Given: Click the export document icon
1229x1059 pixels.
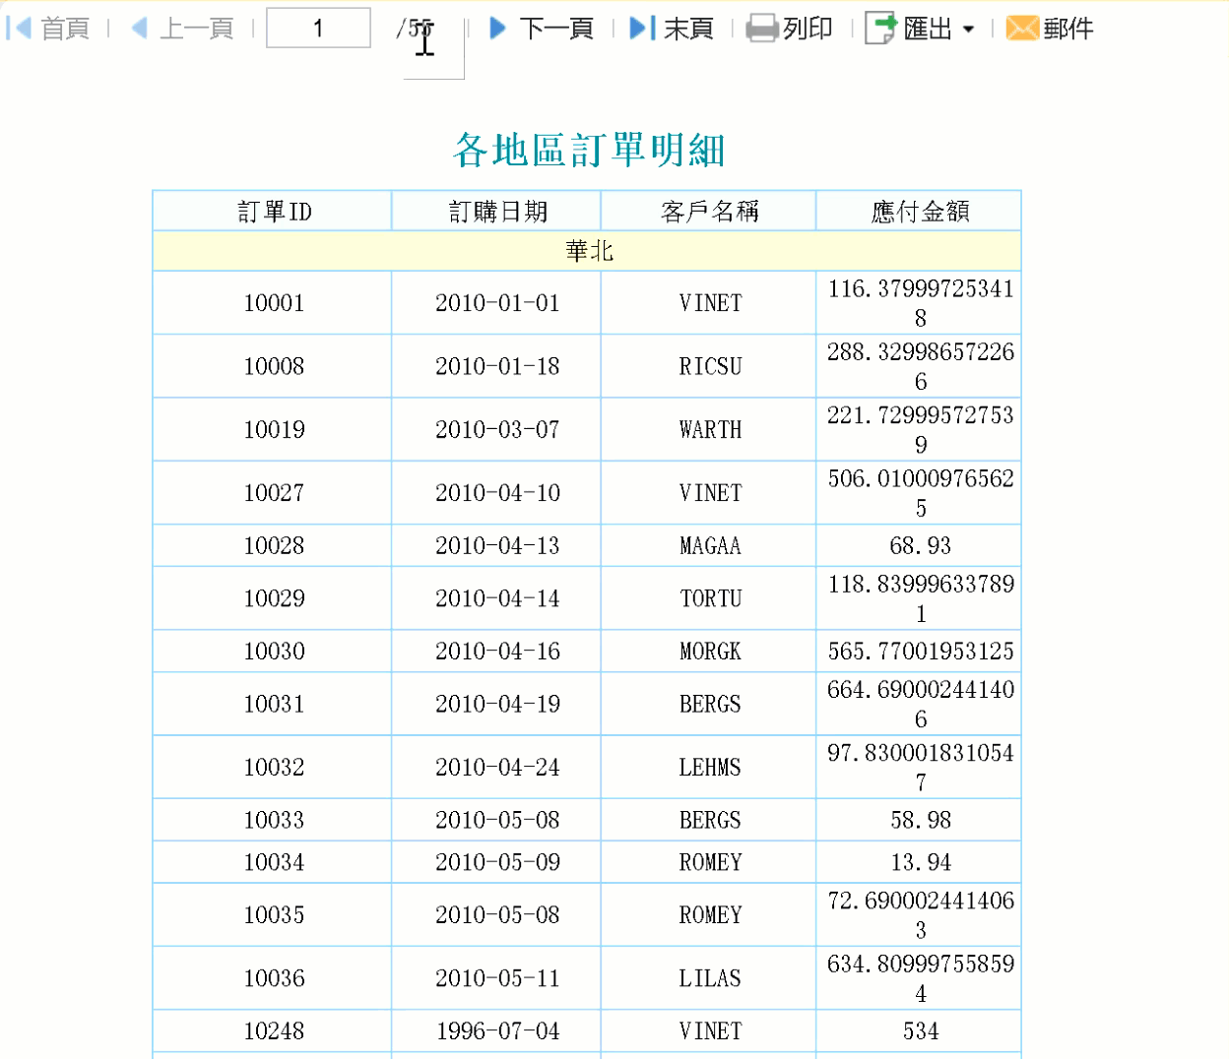Looking at the screenshot, I should coord(879,29).
